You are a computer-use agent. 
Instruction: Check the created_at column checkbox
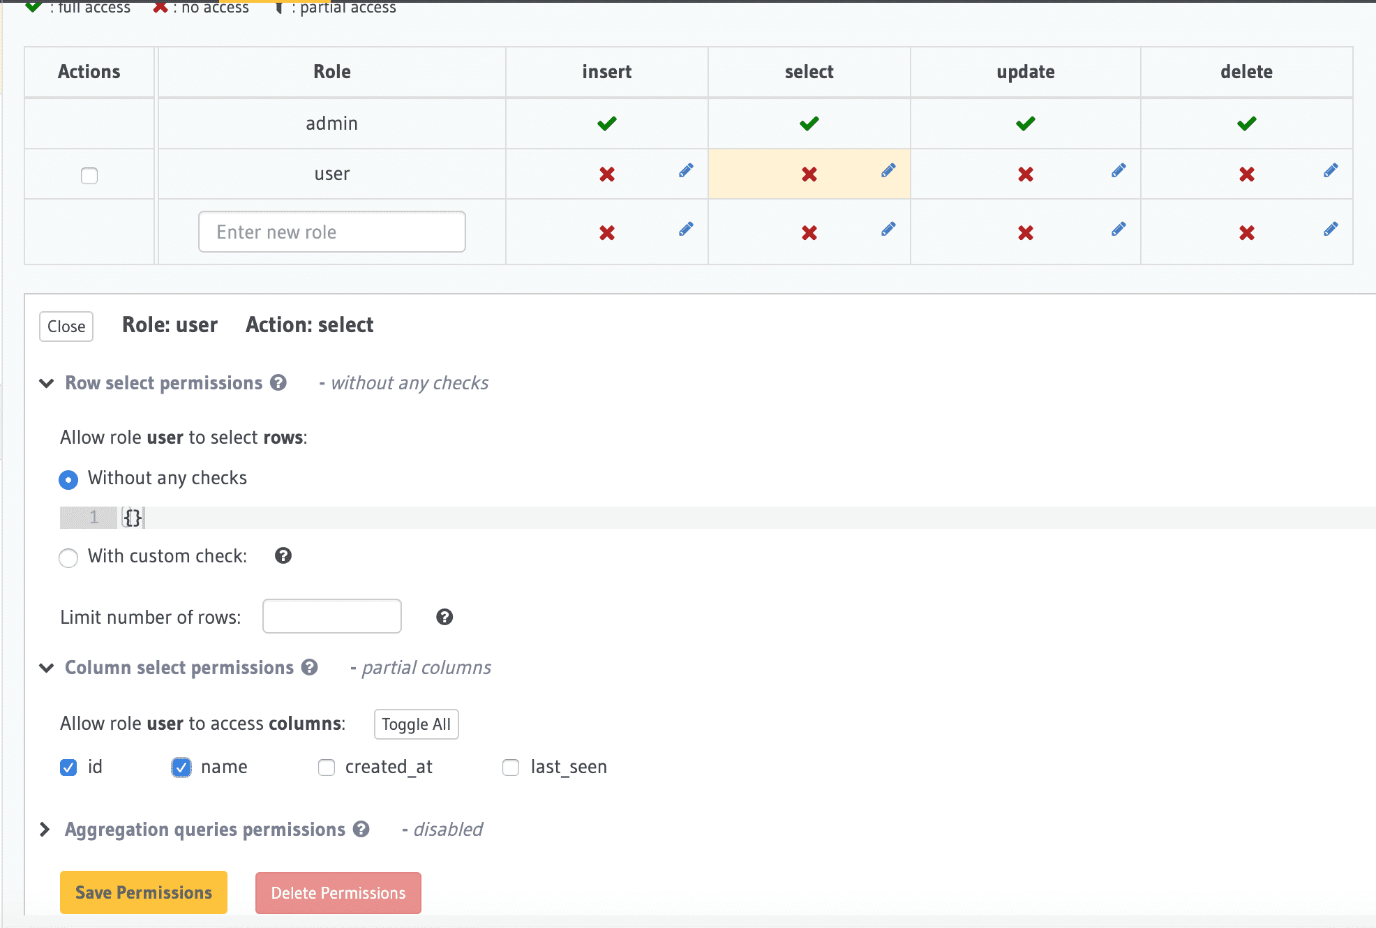(x=327, y=768)
